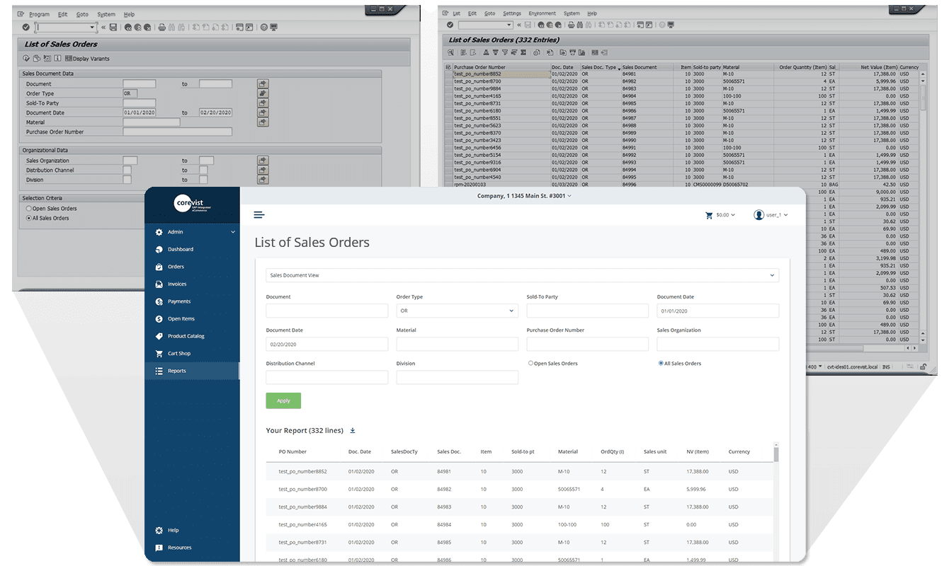Click the Net Value (Item) column header
This screenshot has width=949, height=566.
click(x=869, y=67)
